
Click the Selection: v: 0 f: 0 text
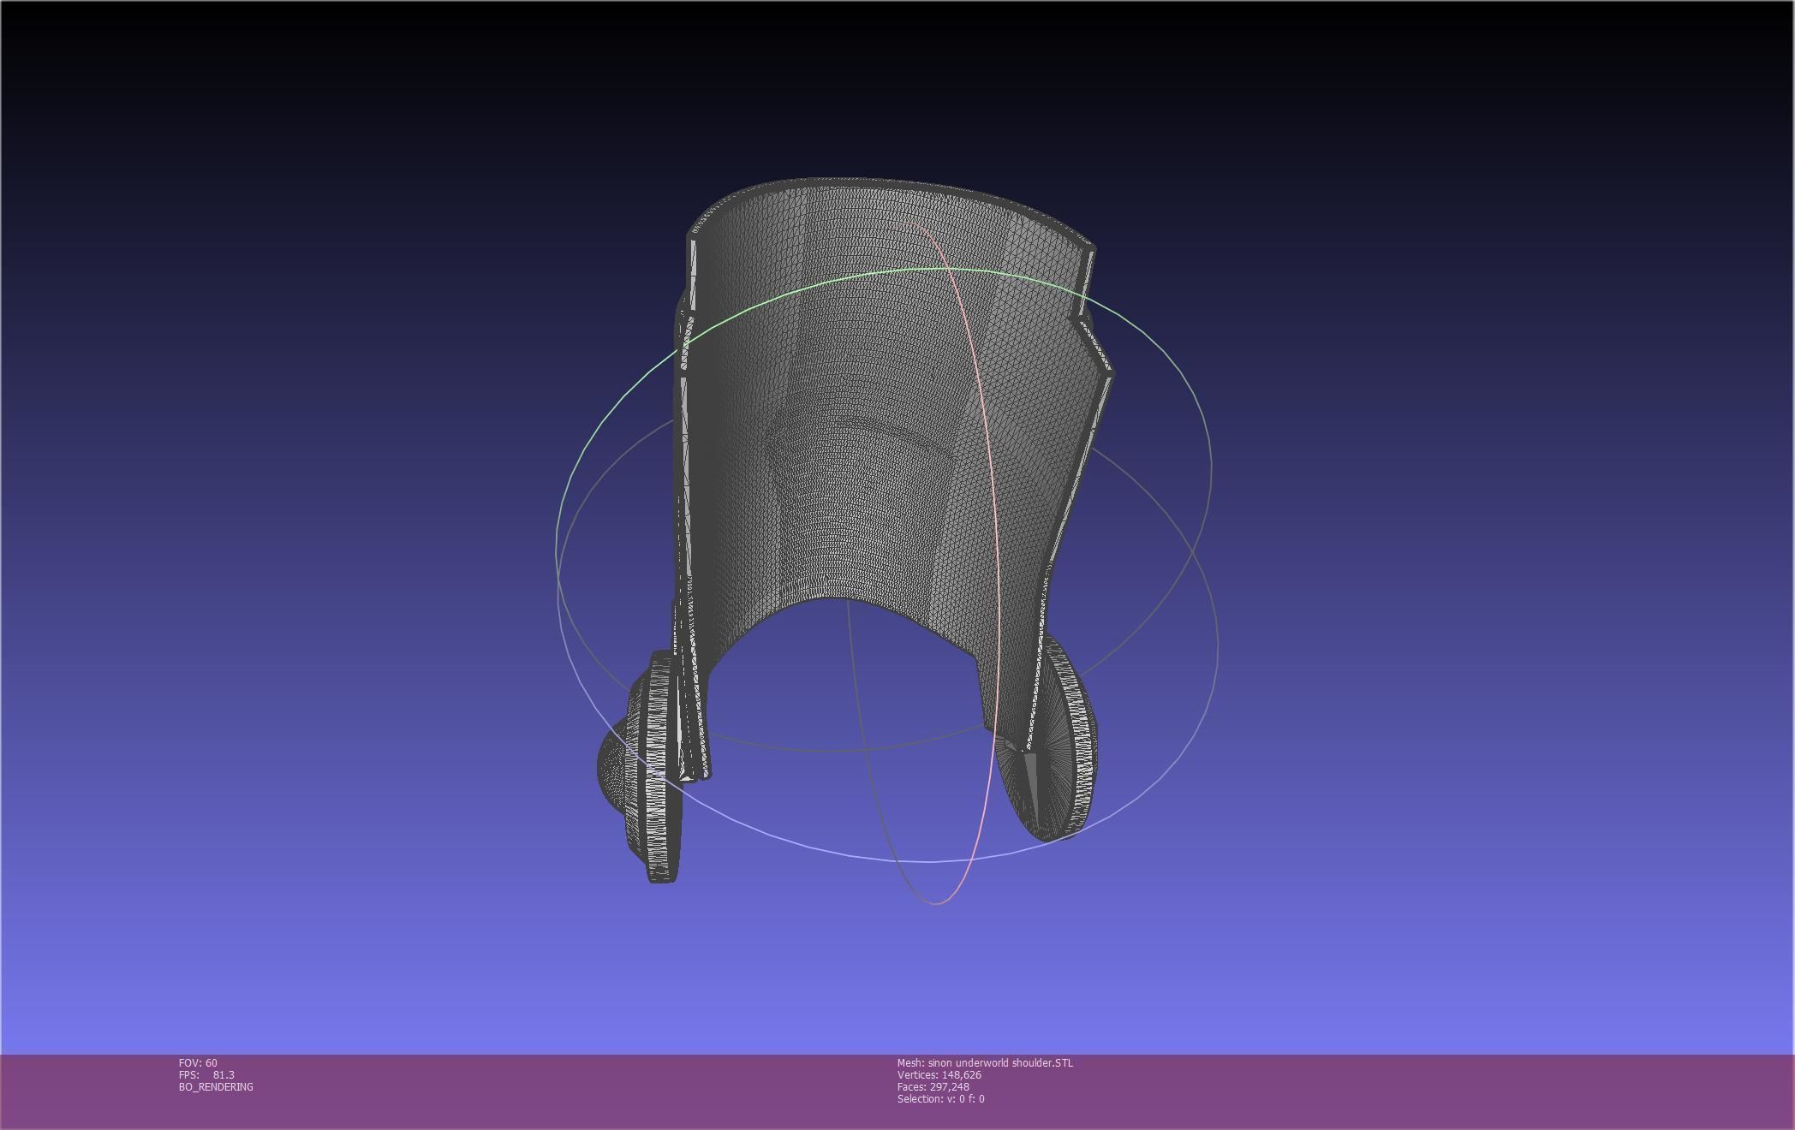941,1099
